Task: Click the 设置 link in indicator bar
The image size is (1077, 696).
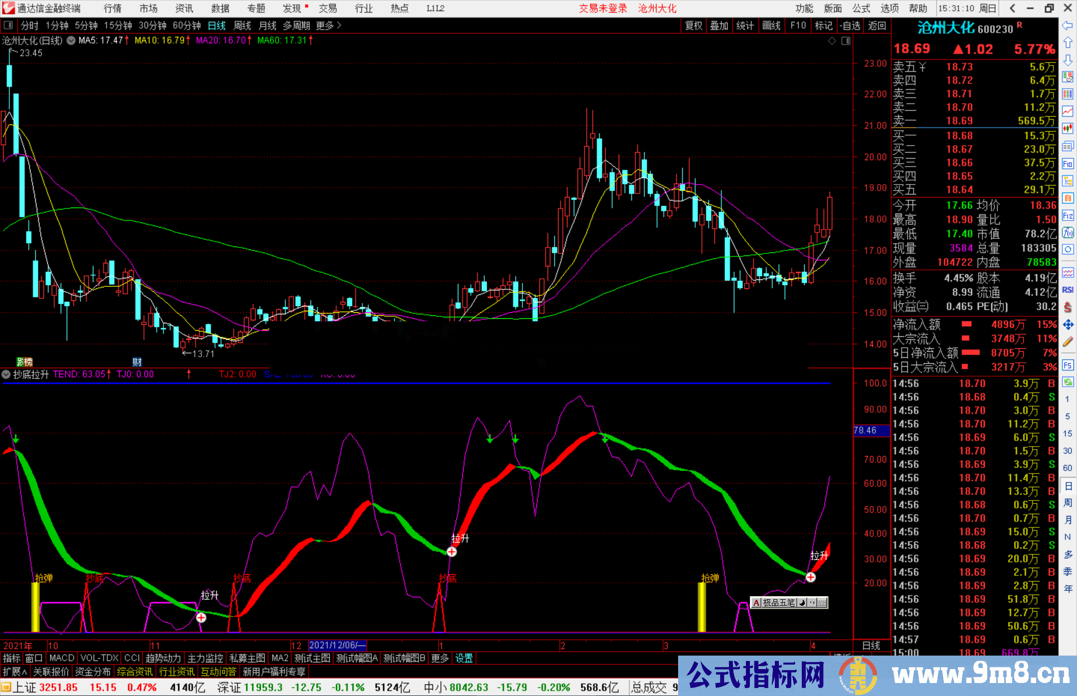Action: coord(464,658)
